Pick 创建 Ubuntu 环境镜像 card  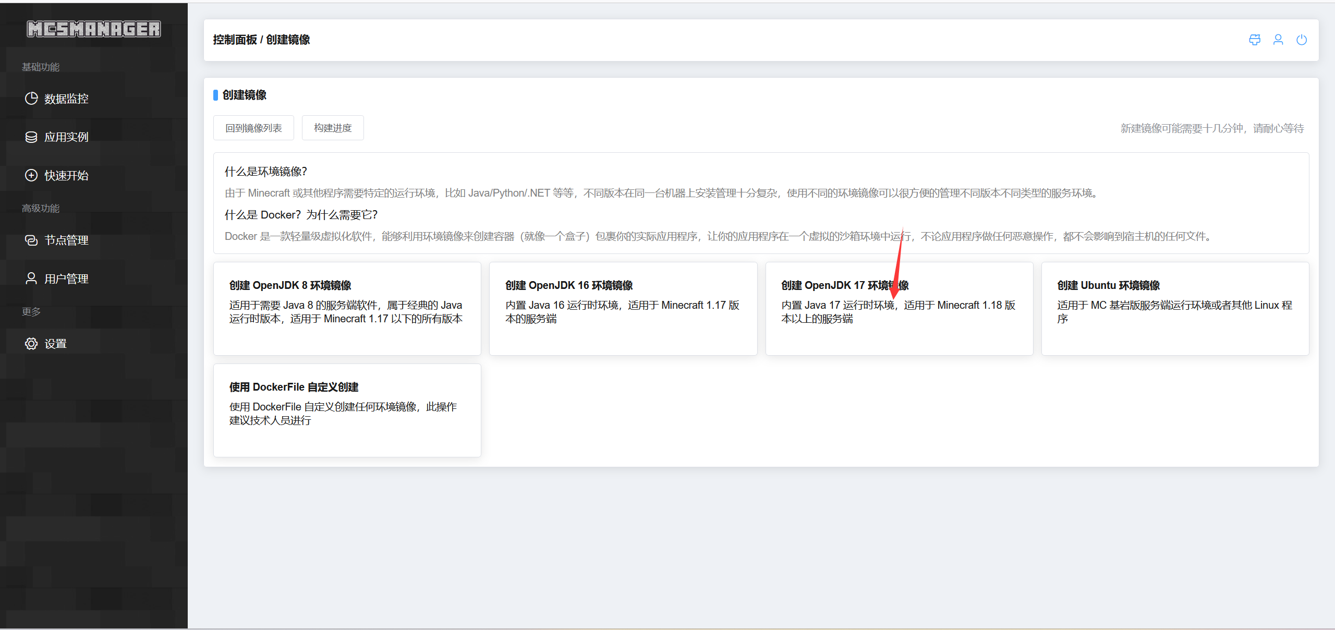pyautogui.click(x=1174, y=309)
